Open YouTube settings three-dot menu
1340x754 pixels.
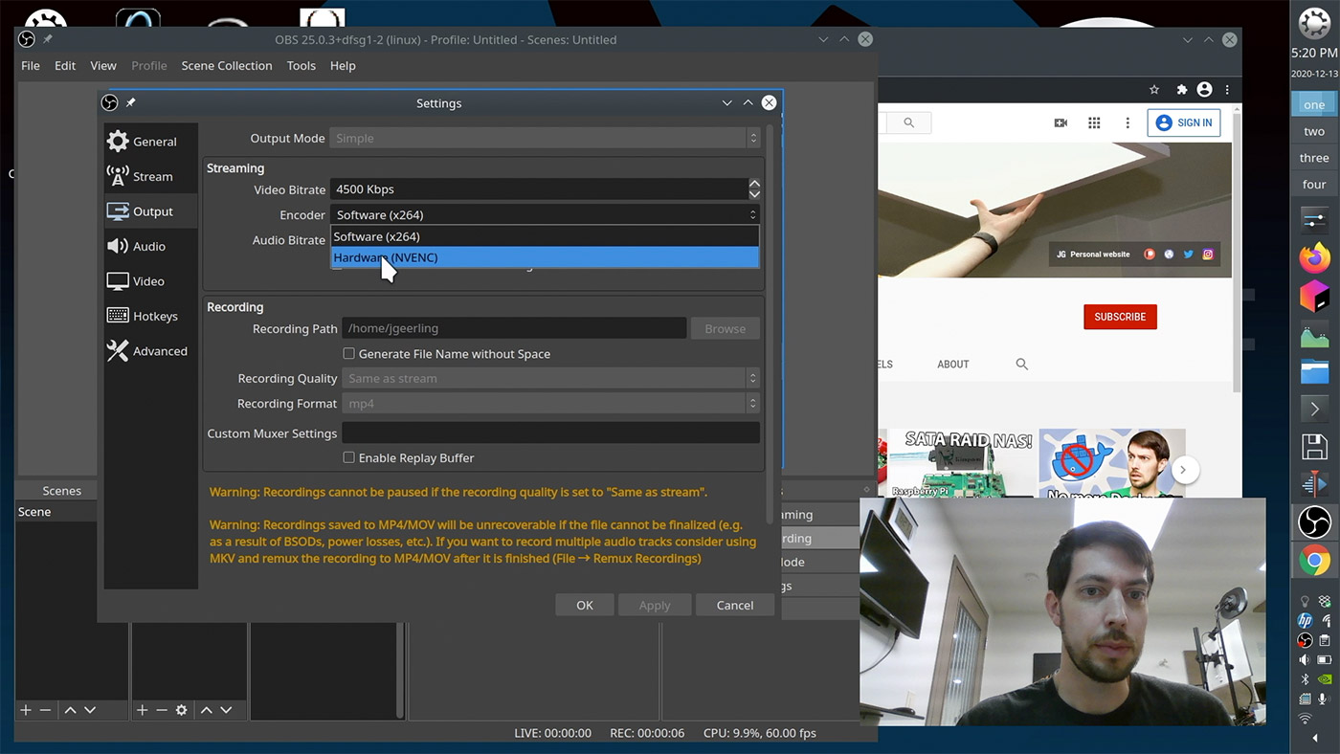(1128, 122)
